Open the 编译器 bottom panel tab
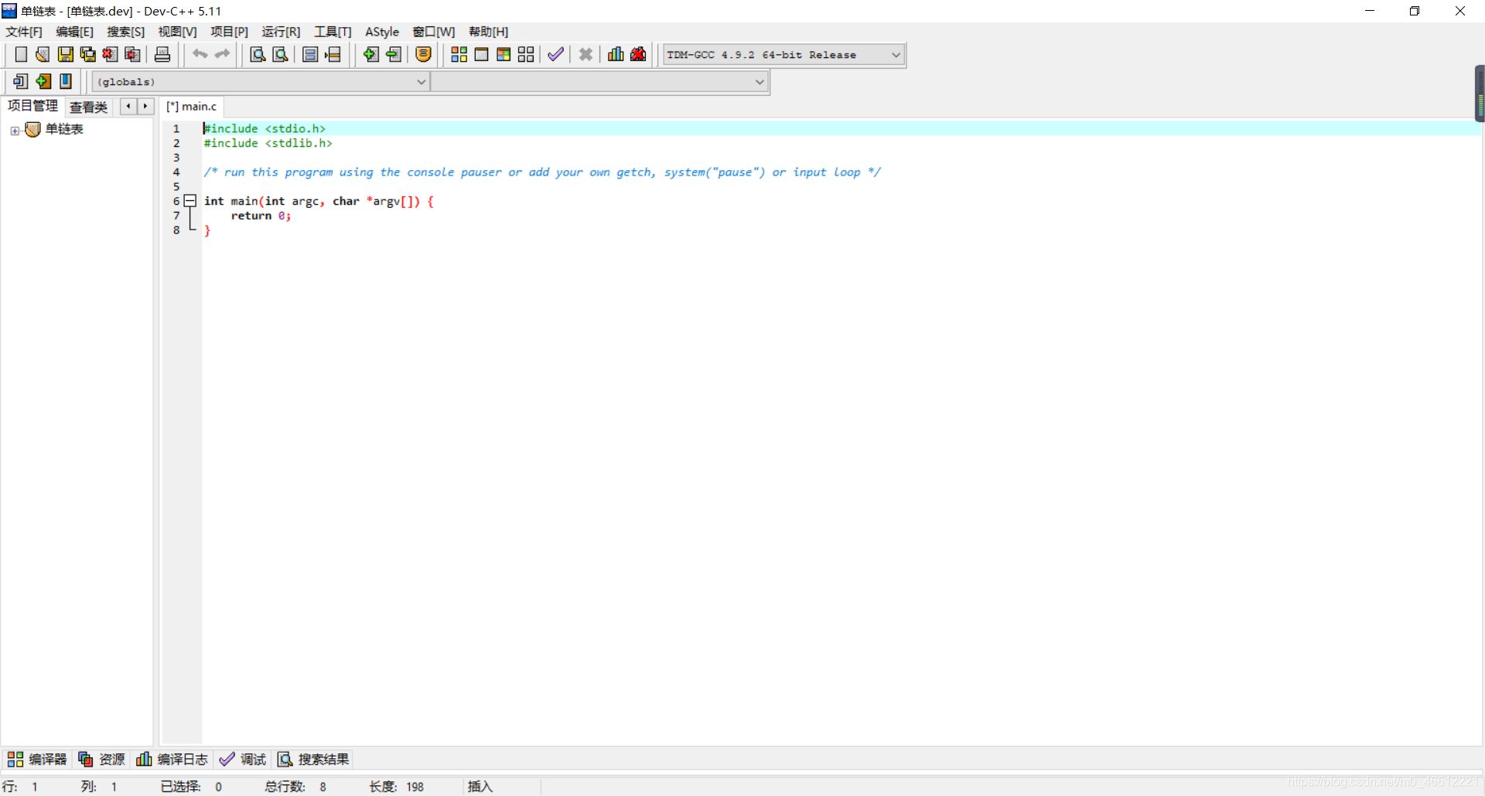The image size is (1485, 796). [37, 759]
